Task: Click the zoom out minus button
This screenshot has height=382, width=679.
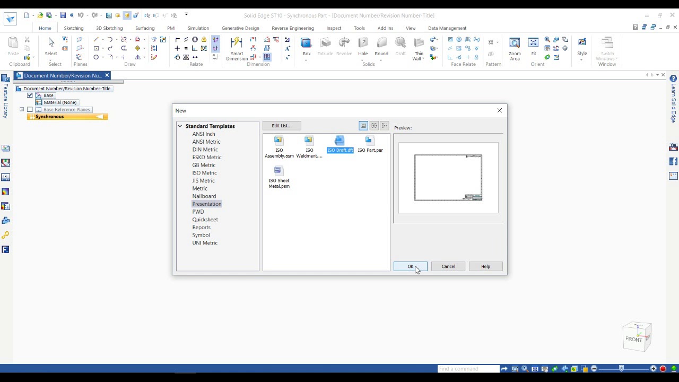Action: (x=594, y=369)
